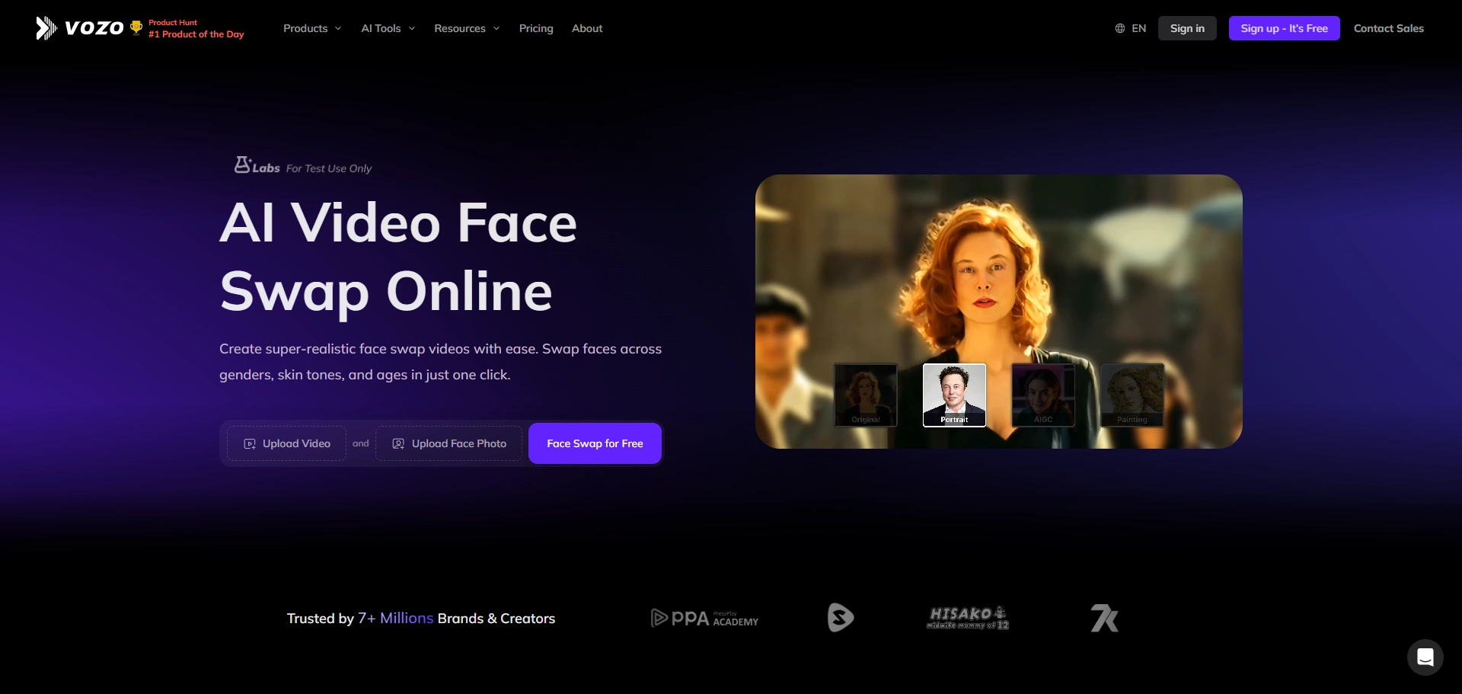Click the Labs flask icon
The width and height of the screenshot is (1462, 694).
click(x=242, y=165)
